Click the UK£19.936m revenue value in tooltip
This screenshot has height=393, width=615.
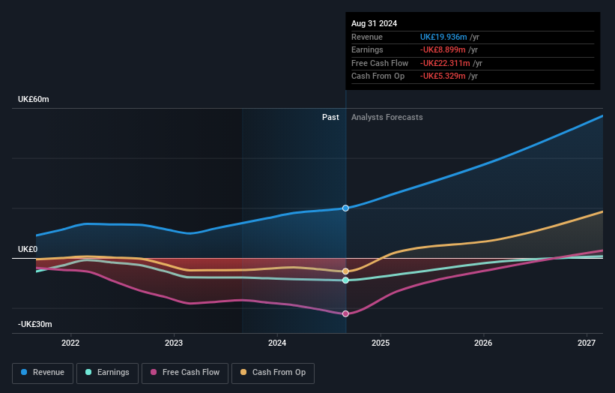click(x=443, y=37)
